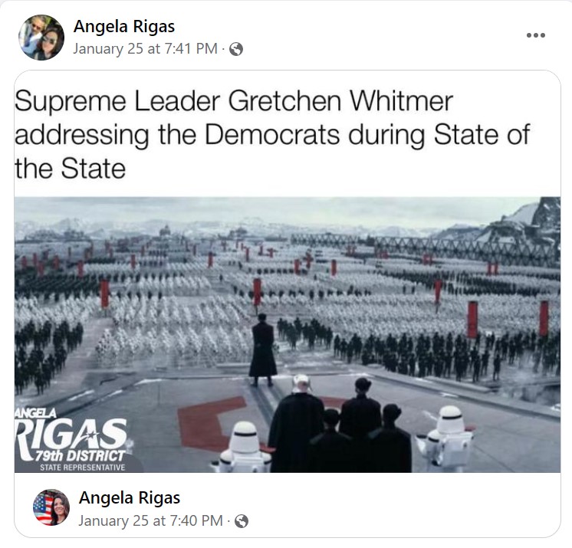Click the globe privacy icon beside 7:41 PM
This screenshot has width=572, height=548.
point(236,49)
